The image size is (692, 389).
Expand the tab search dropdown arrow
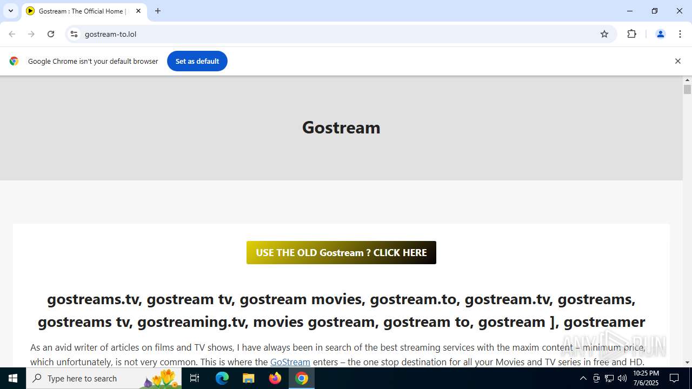10,11
